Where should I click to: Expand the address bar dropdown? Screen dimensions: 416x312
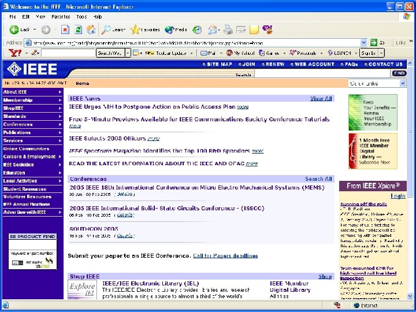pos(363,42)
